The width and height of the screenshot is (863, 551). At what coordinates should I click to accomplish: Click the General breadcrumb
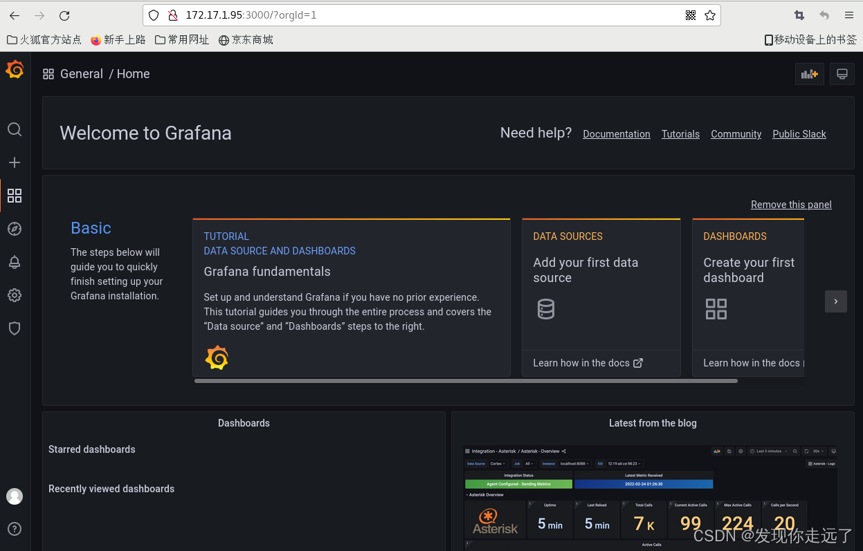tap(82, 74)
